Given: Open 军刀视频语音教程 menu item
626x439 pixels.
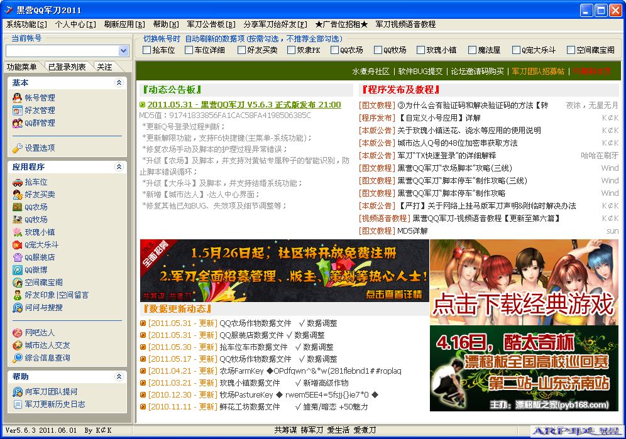Looking at the screenshot, I should (405, 24).
